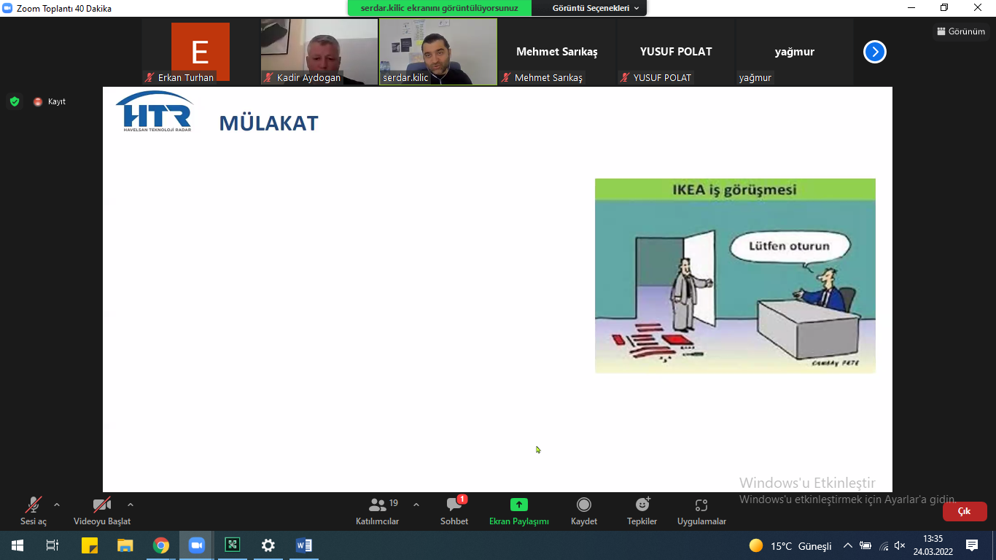Viewport: 996px width, 560px height.
Task: Open green snipping app taskbar icon
Action: tap(233, 545)
